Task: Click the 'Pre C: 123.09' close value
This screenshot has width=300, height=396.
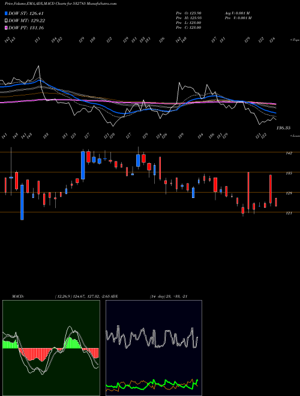Action: pos(188,27)
